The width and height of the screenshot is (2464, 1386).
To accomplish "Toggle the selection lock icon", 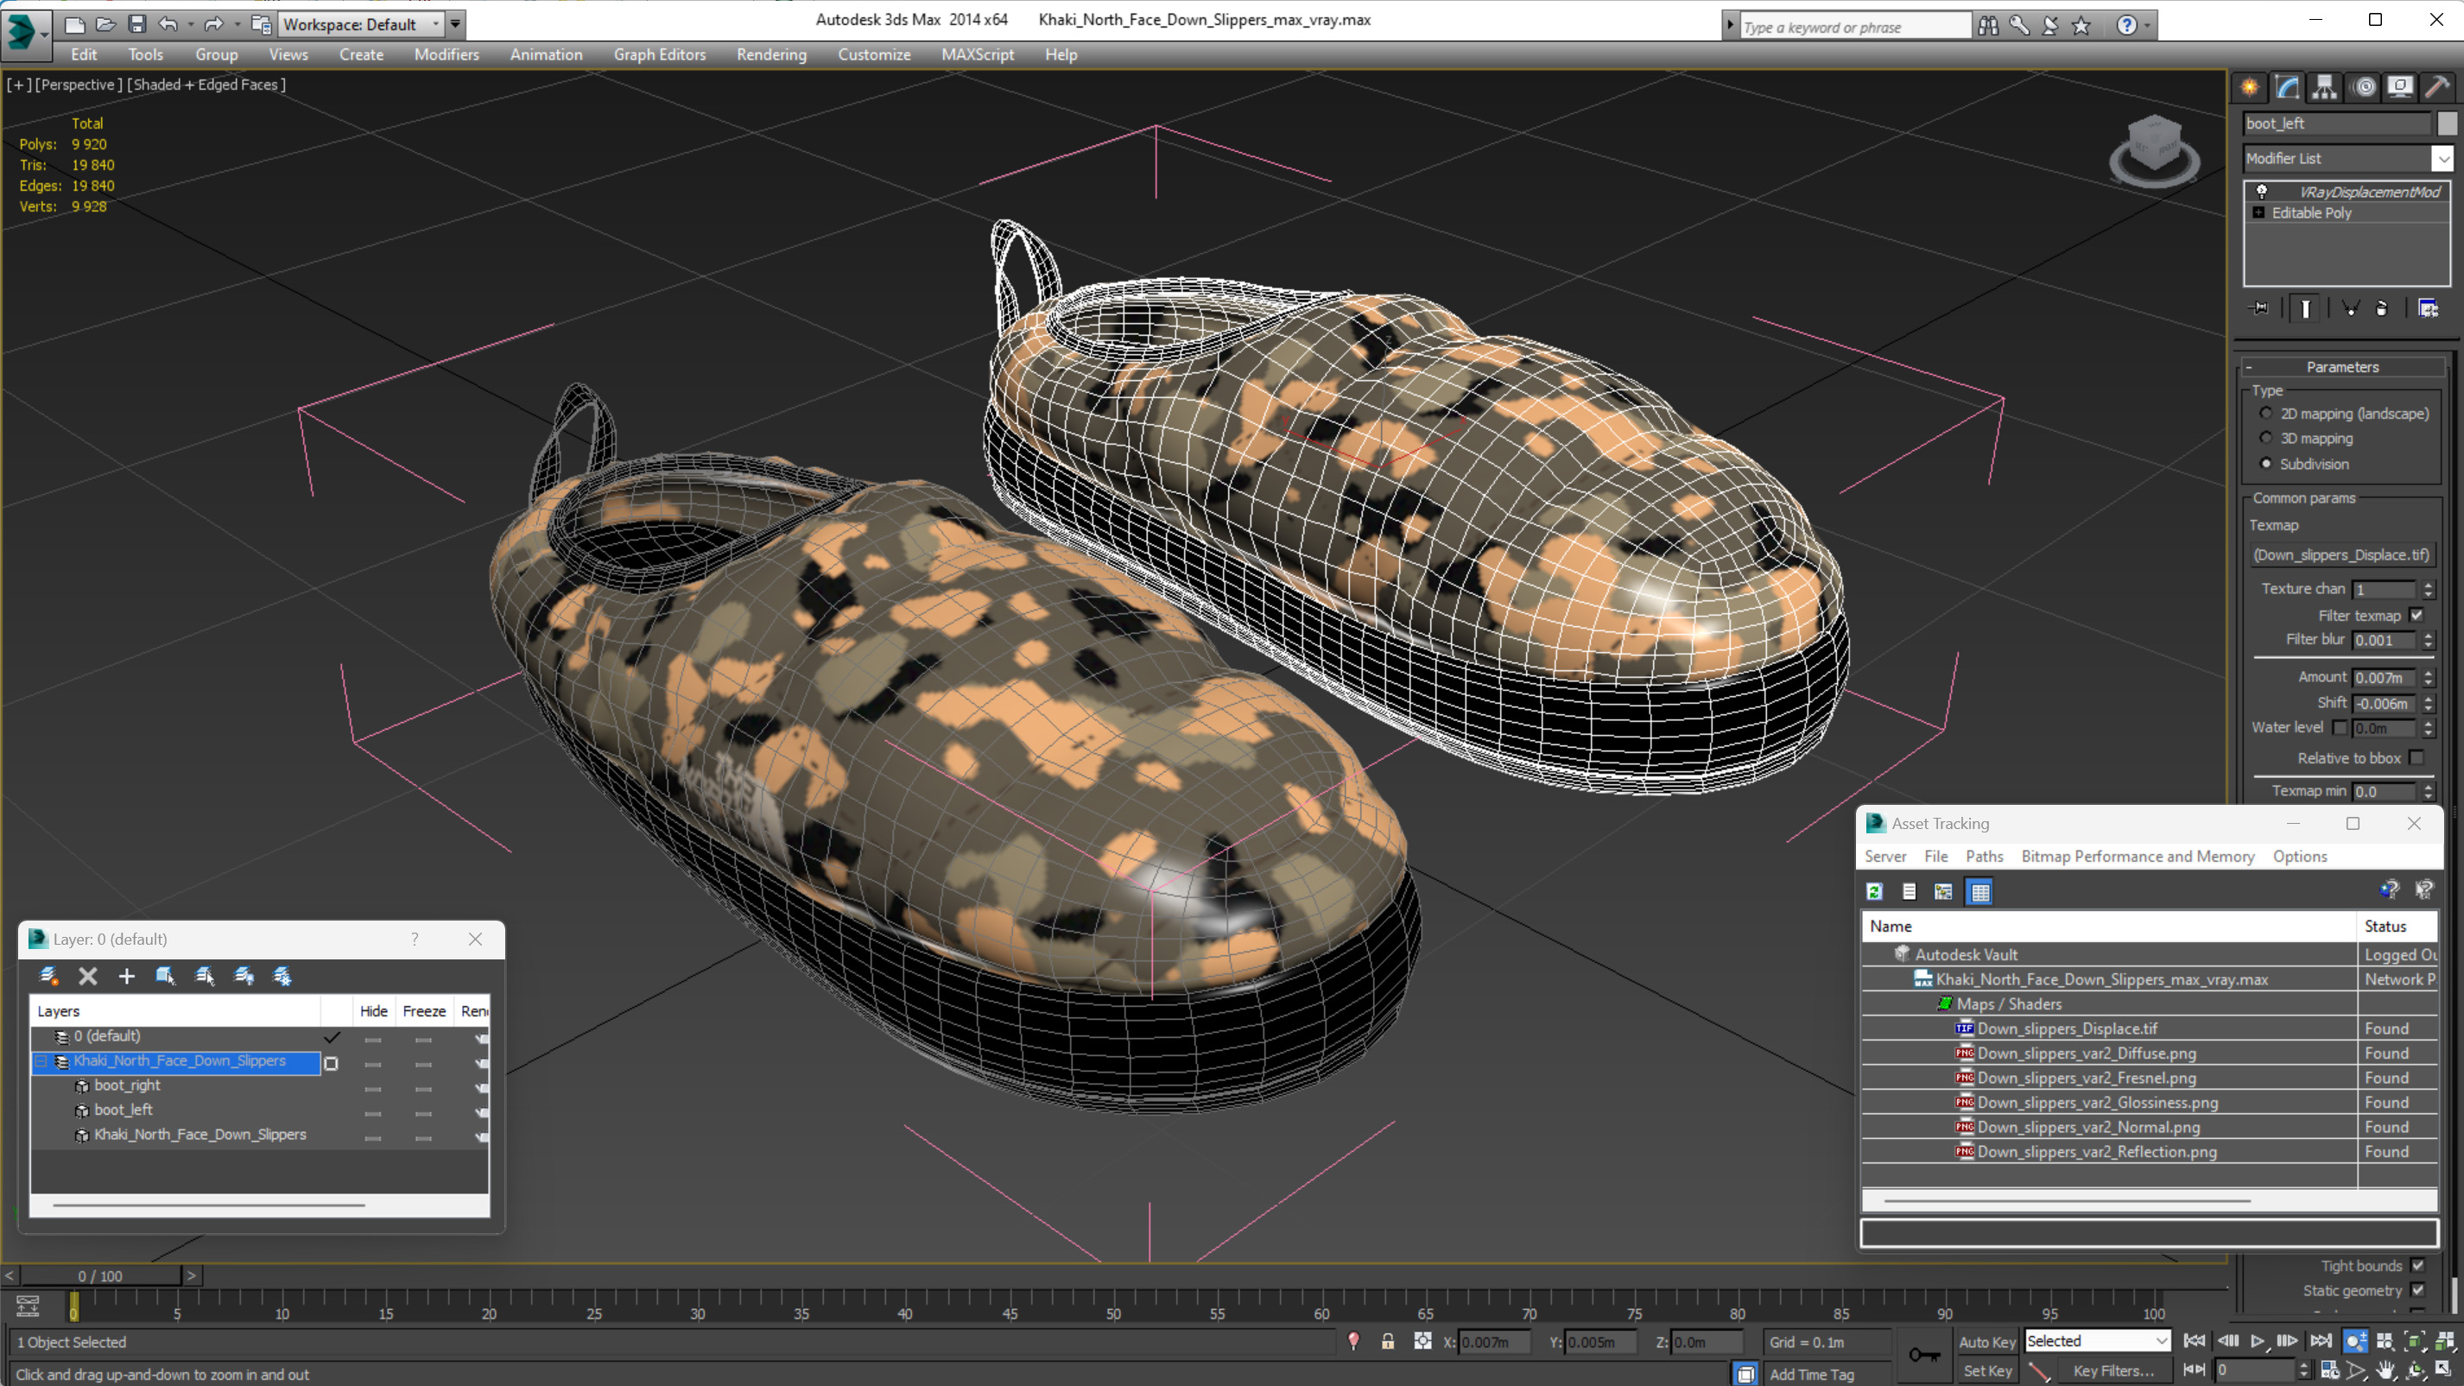I will point(1388,1341).
